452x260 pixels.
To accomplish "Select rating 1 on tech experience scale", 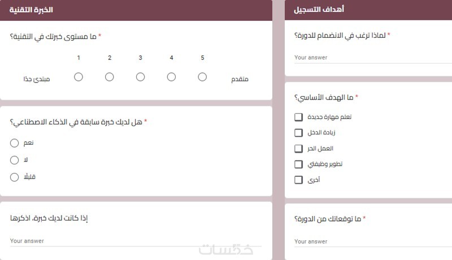I will pos(79,77).
